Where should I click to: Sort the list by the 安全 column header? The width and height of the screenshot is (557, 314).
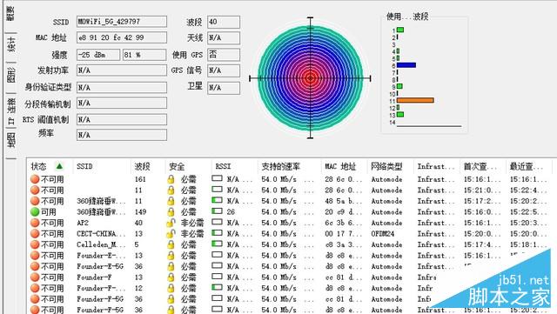(x=187, y=166)
